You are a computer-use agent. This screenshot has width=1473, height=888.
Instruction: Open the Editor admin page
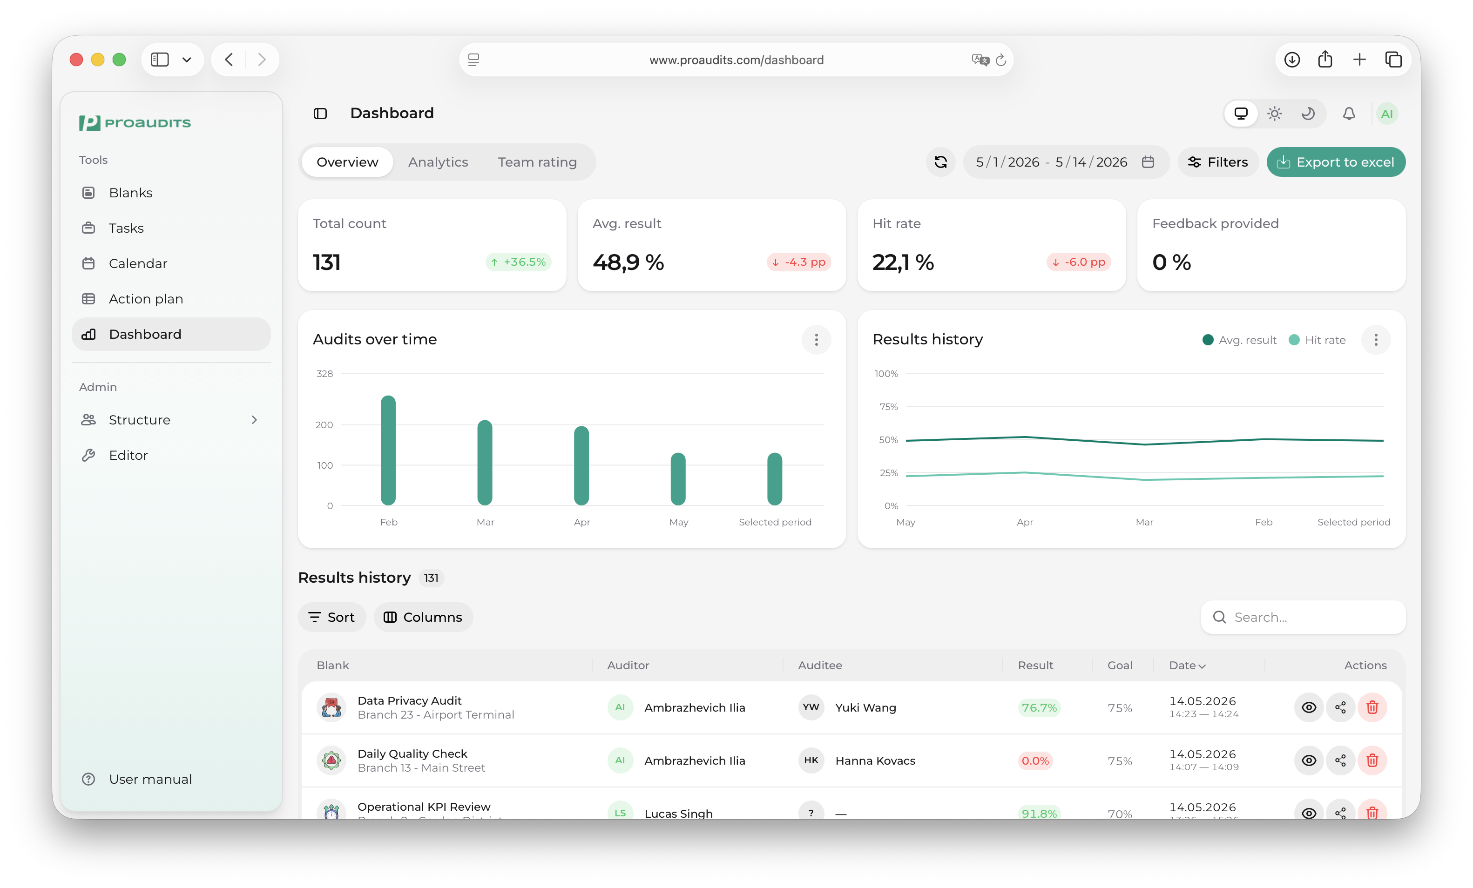(x=171, y=455)
